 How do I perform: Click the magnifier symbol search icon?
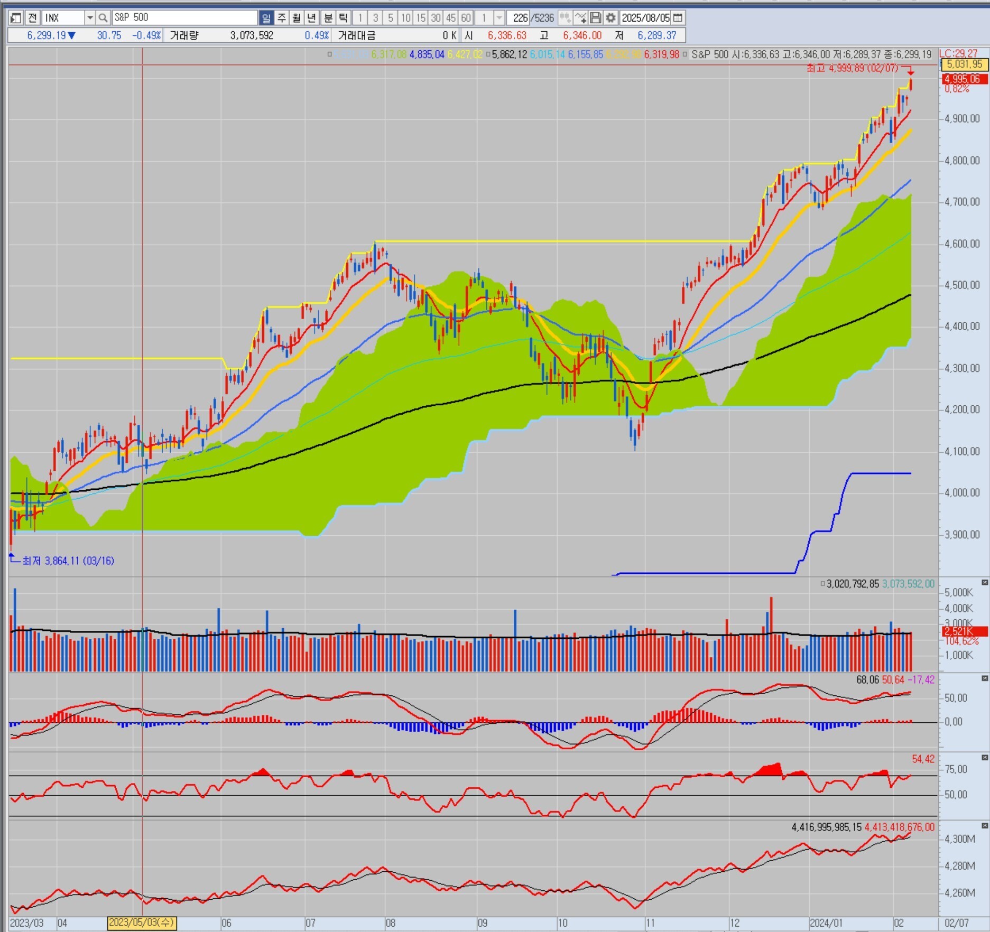pyautogui.click(x=103, y=18)
